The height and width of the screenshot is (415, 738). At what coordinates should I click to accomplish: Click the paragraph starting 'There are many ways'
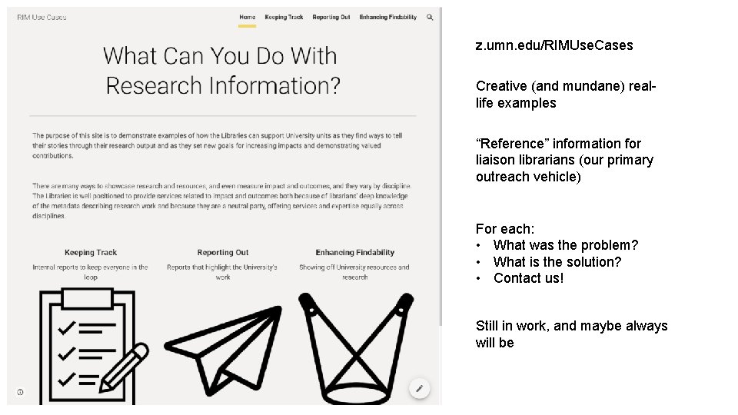pyautogui.click(x=221, y=201)
